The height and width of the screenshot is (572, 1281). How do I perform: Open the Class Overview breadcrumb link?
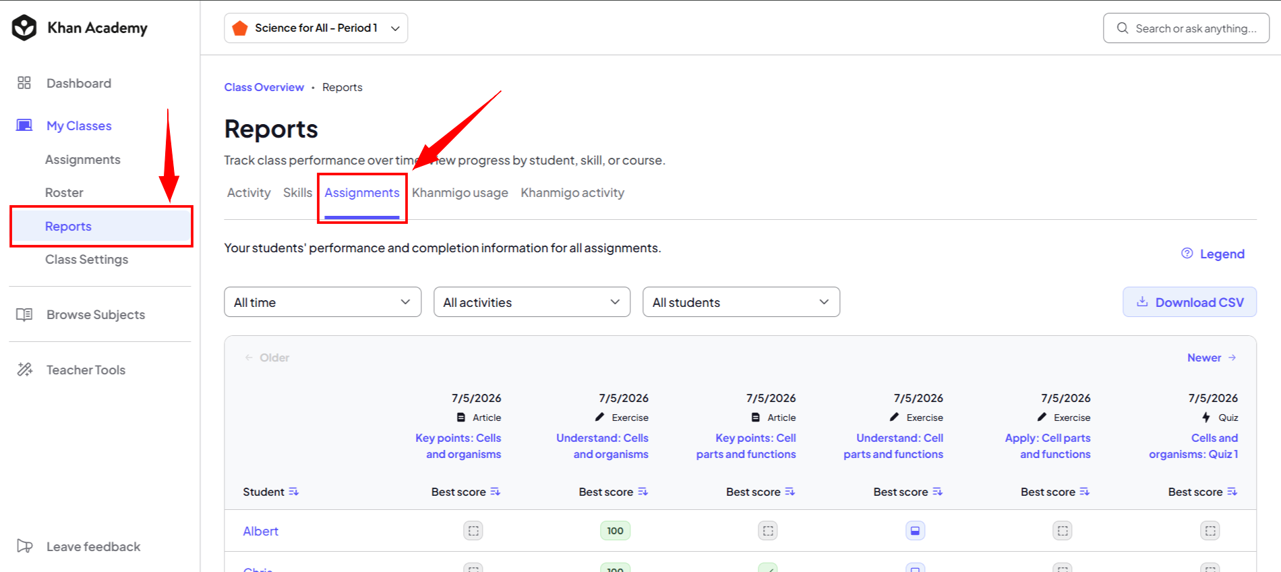(x=264, y=87)
